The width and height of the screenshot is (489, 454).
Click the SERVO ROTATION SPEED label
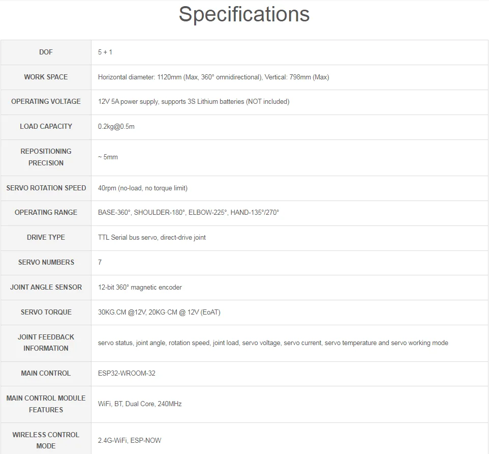point(46,188)
